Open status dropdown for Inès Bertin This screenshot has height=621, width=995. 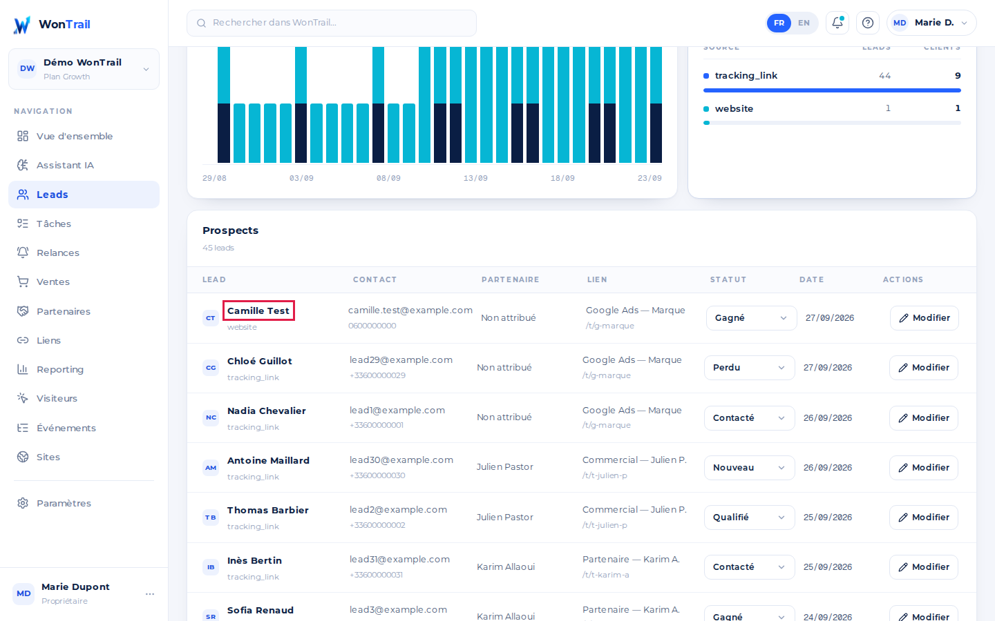[x=750, y=567]
